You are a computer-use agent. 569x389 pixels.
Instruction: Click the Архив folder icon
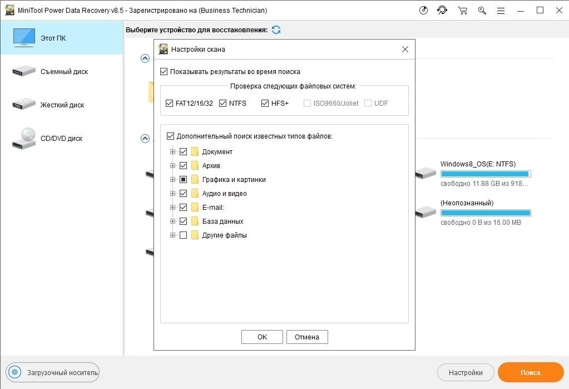point(195,165)
